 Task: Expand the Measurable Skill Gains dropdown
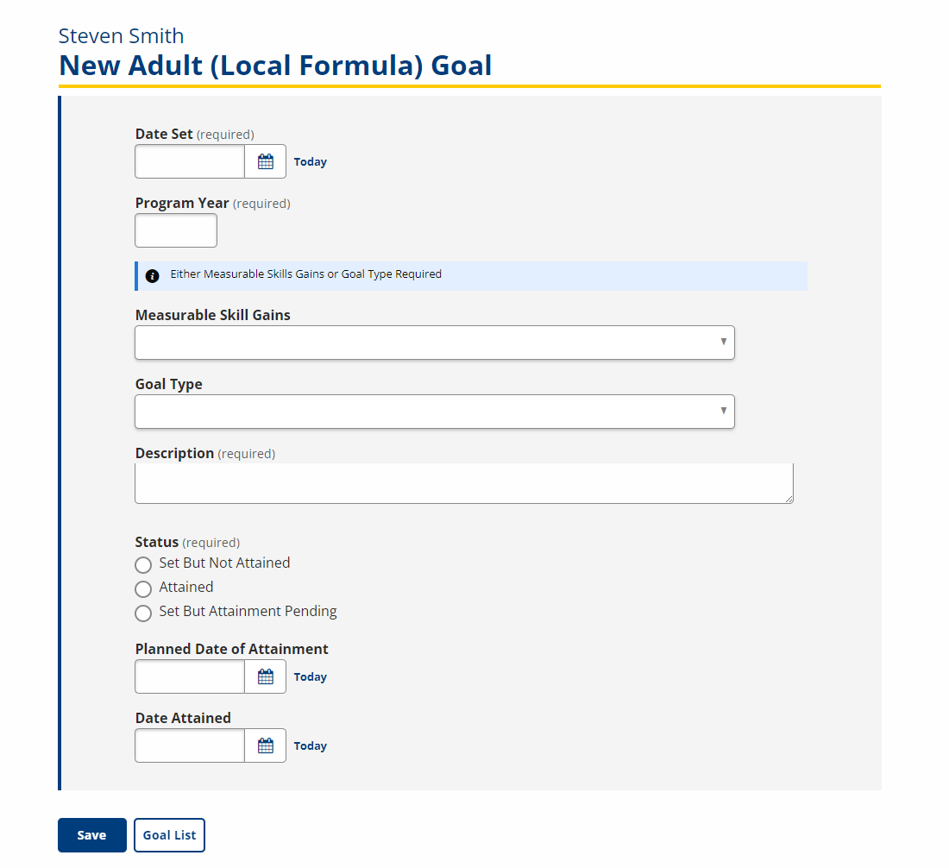click(x=435, y=343)
